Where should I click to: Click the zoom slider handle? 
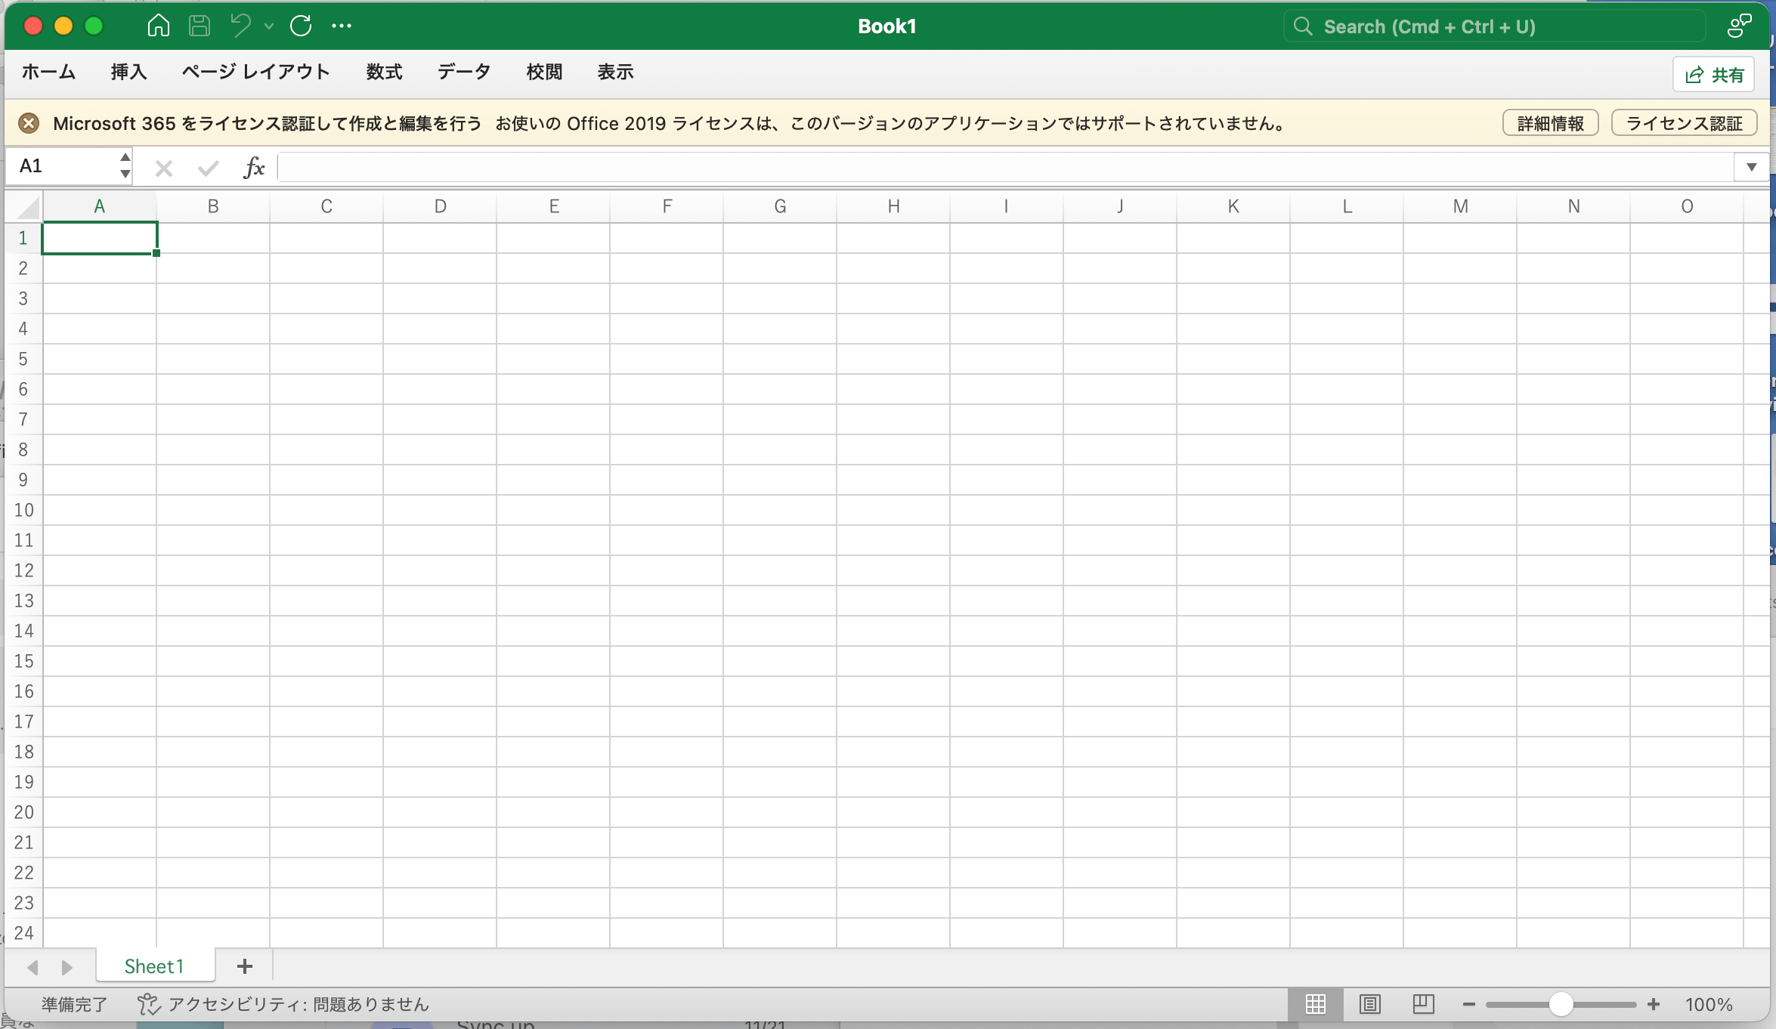coord(1561,1004)
